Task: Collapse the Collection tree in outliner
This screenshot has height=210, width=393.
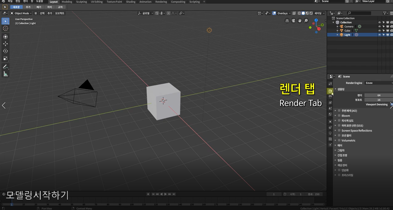Action: click(x=333, y=22)
